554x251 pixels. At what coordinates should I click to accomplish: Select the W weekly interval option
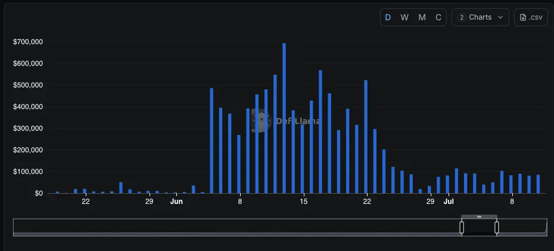(x=404, y=17)
